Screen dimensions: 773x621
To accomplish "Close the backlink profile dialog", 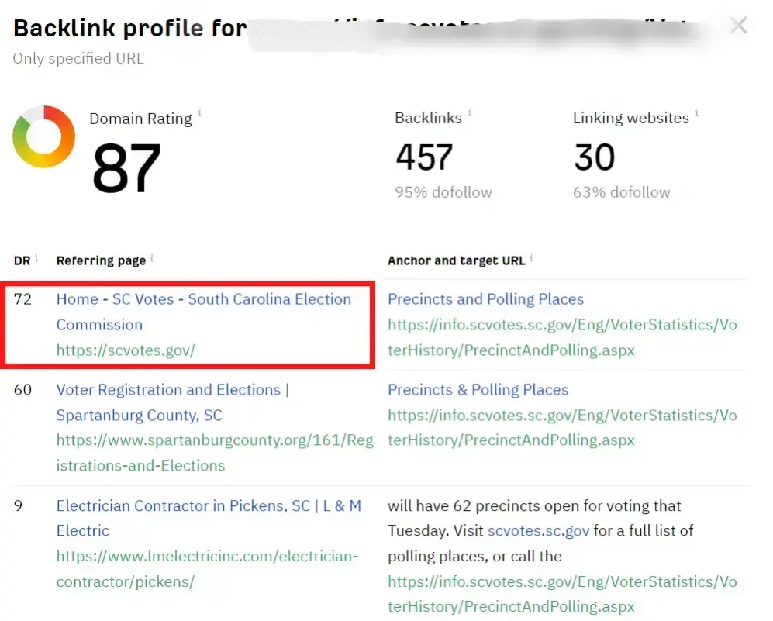I will [x=738, y=26].
